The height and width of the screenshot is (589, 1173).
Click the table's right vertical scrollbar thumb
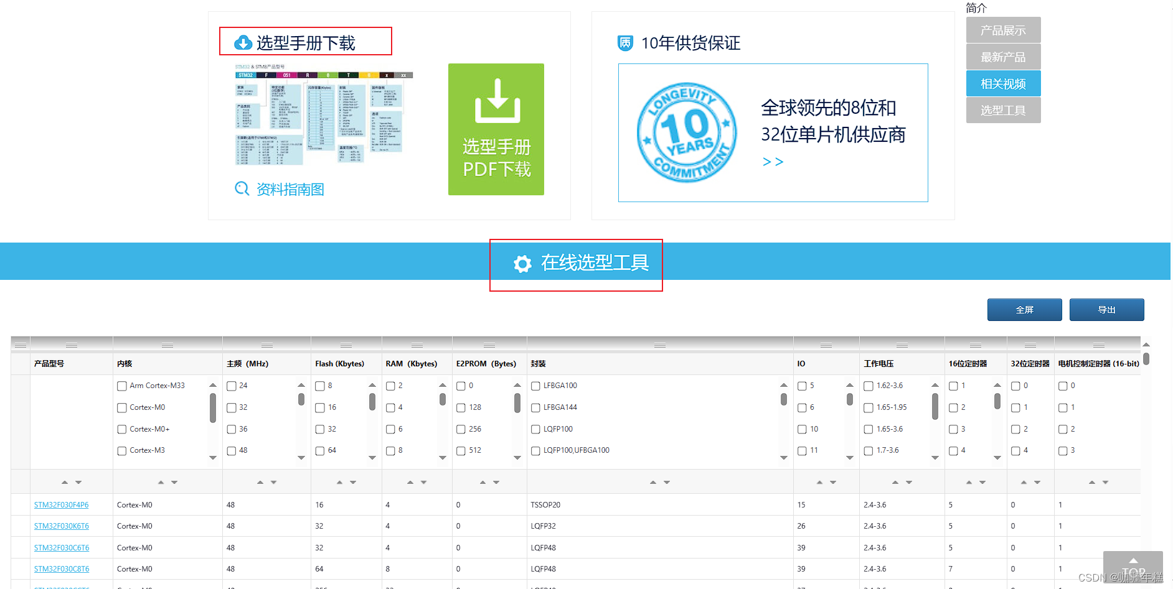click(1146, 359)
